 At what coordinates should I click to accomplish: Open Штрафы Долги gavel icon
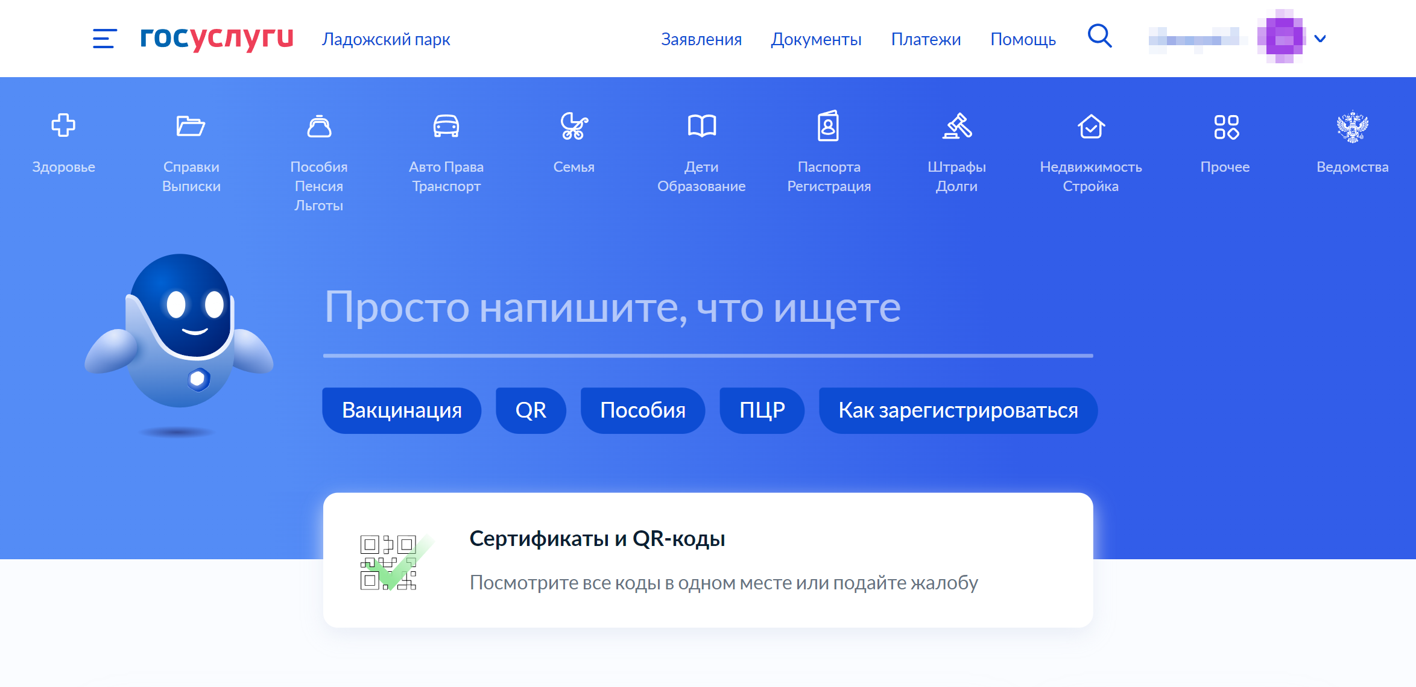click(957, 125)
